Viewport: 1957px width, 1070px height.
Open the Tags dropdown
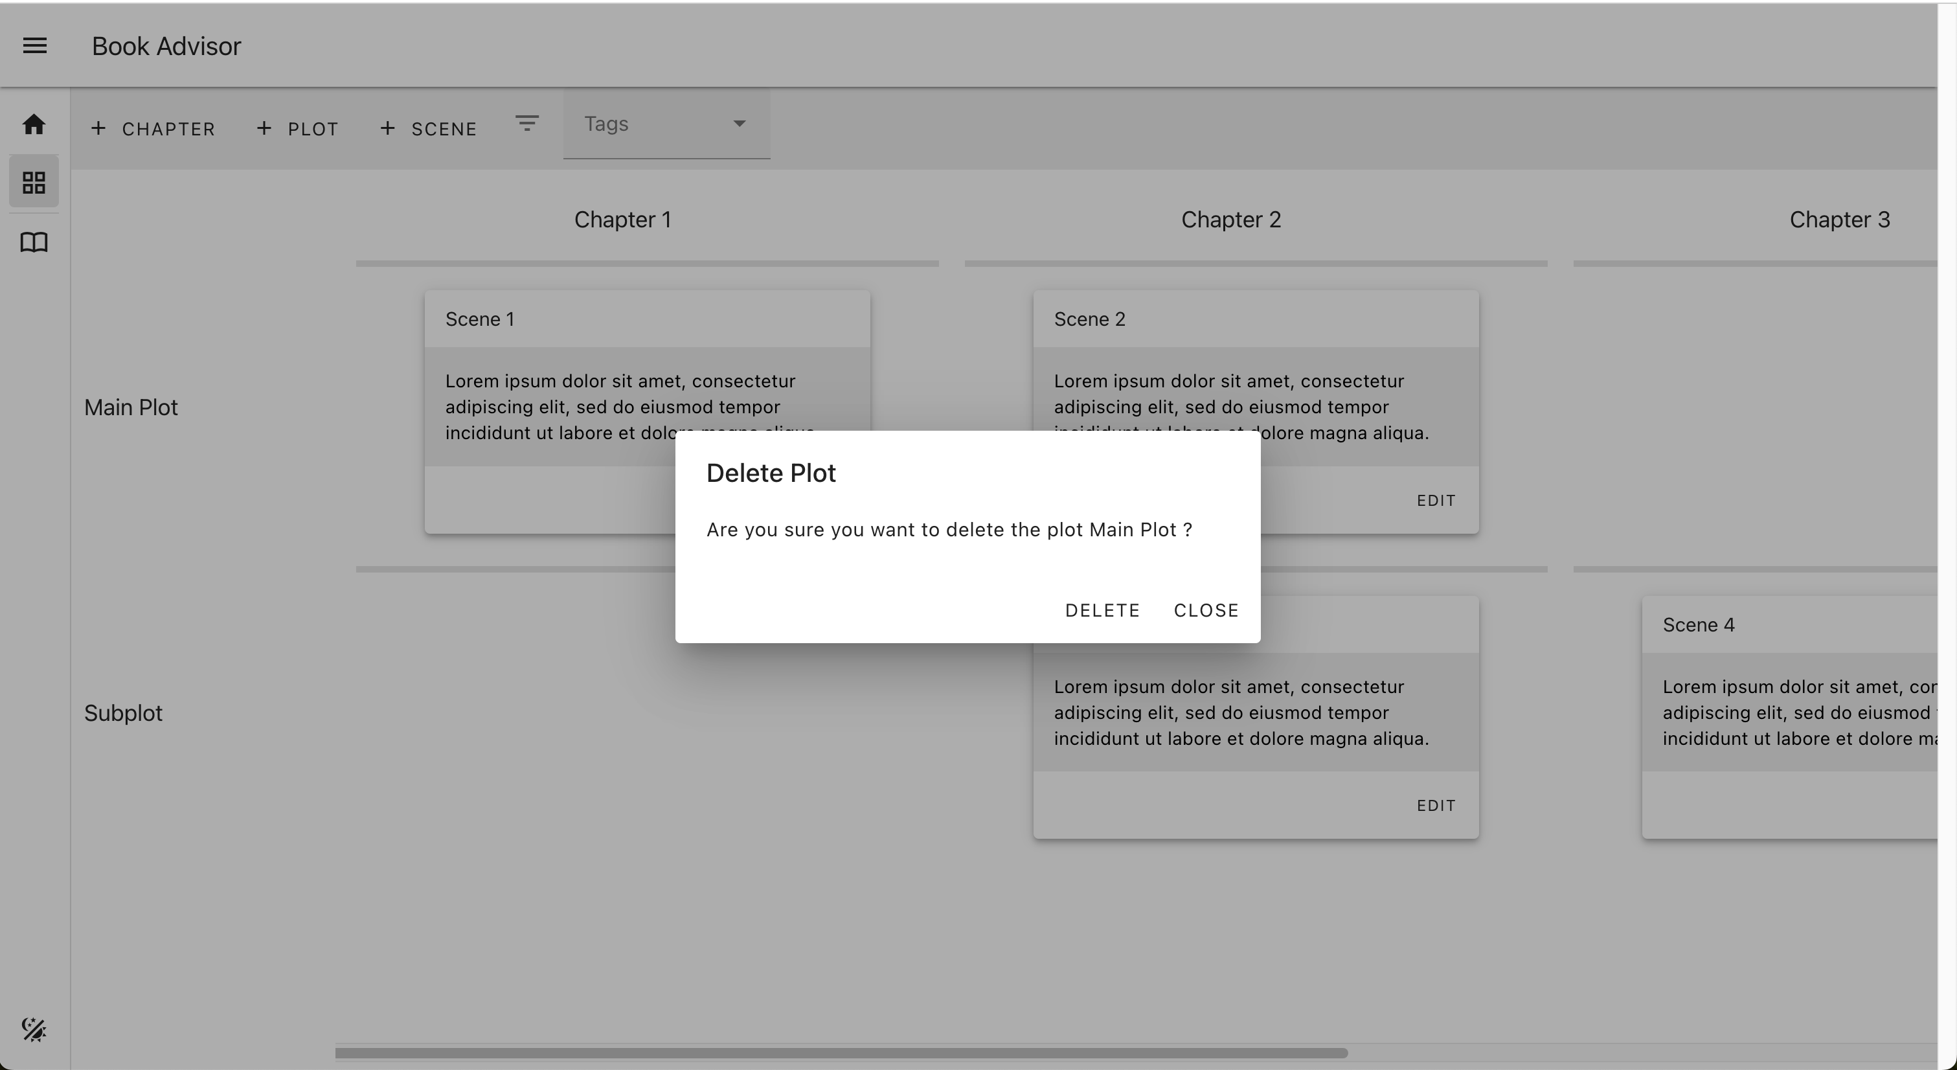[x=666, y=124]
